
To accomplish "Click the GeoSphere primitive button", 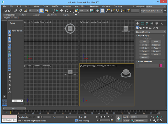I will pos(156,45).
